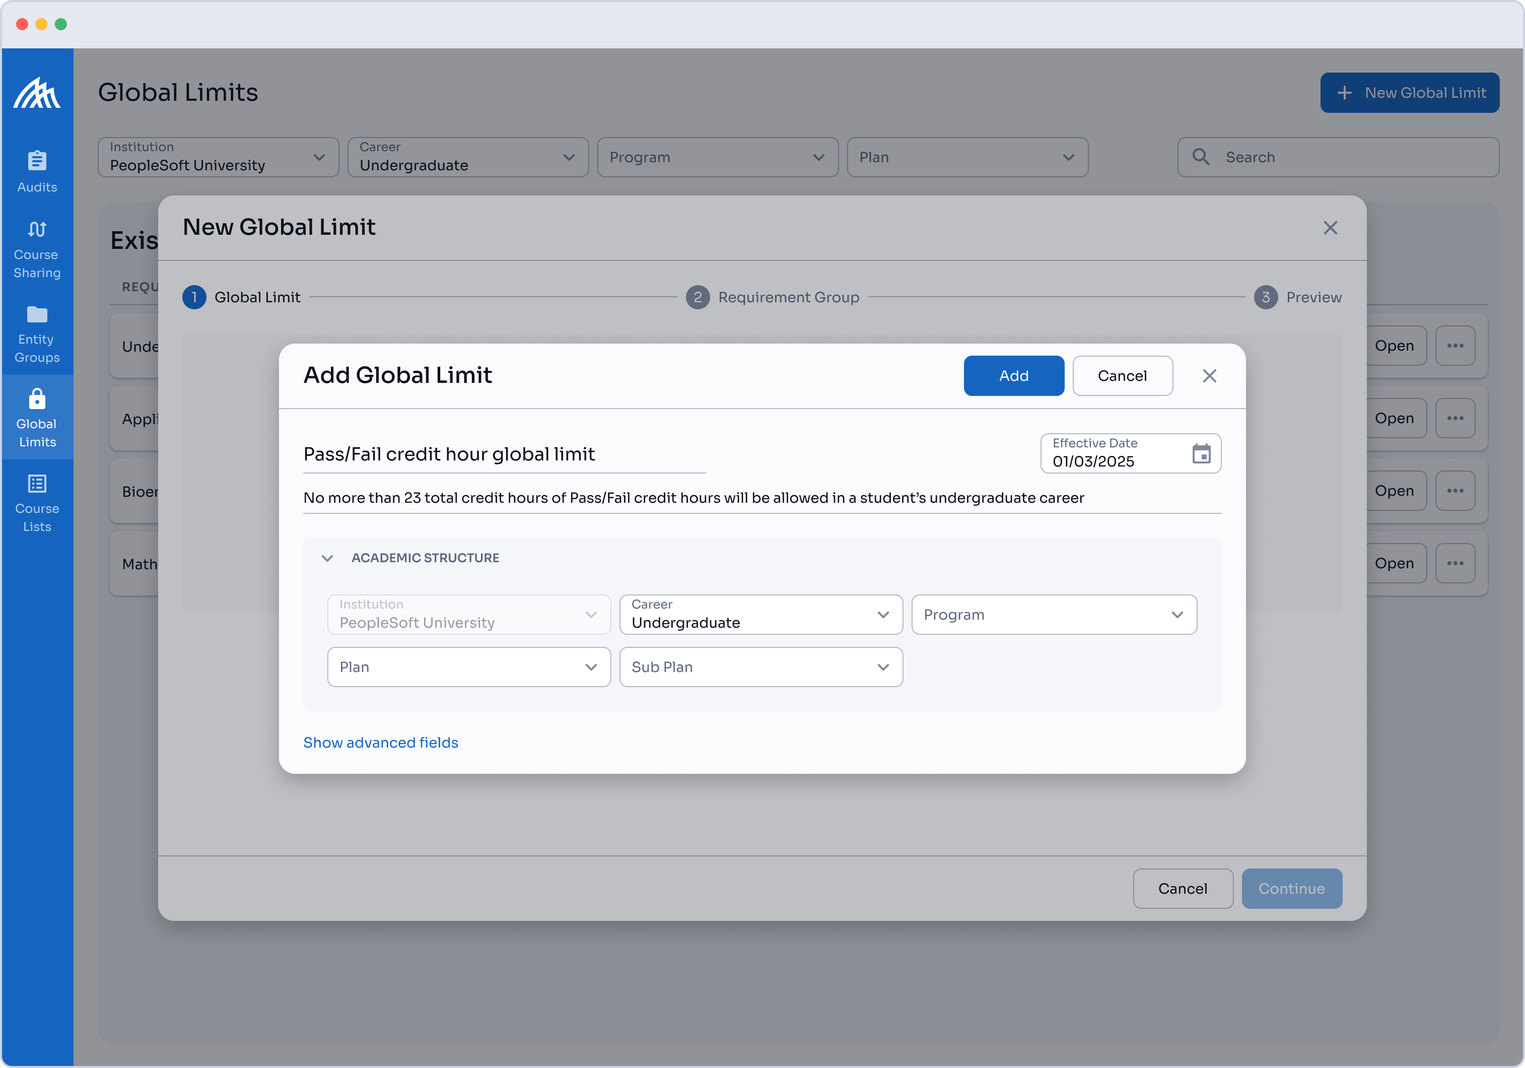Image resolution: width=1525 pixels, height=1068 pixels.
Task: Click Show advanced fields link
Action: [381, 743]
